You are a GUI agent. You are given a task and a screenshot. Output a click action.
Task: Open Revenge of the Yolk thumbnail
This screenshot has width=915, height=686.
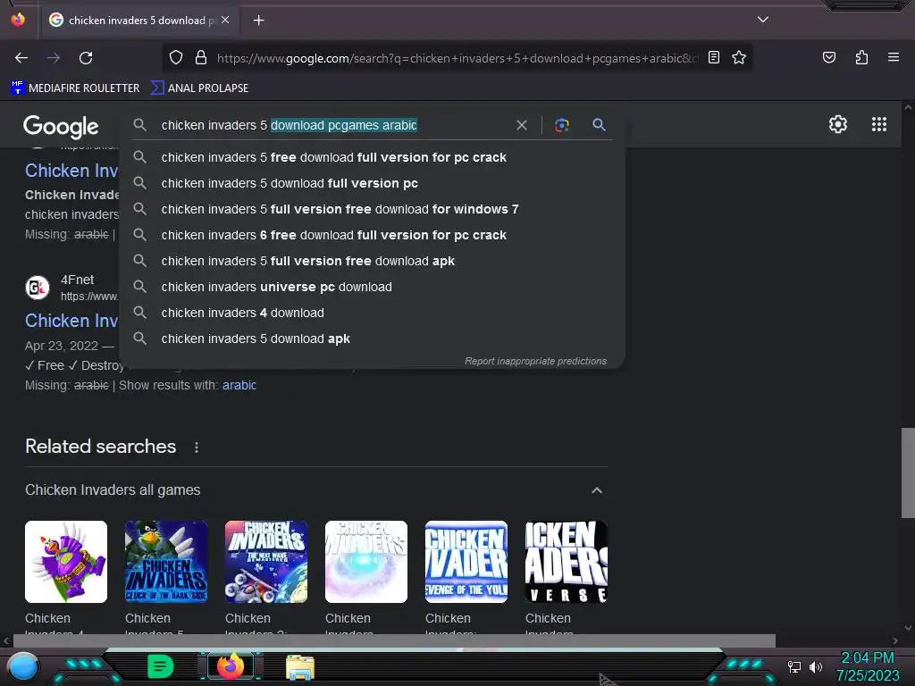coord(466,562)
